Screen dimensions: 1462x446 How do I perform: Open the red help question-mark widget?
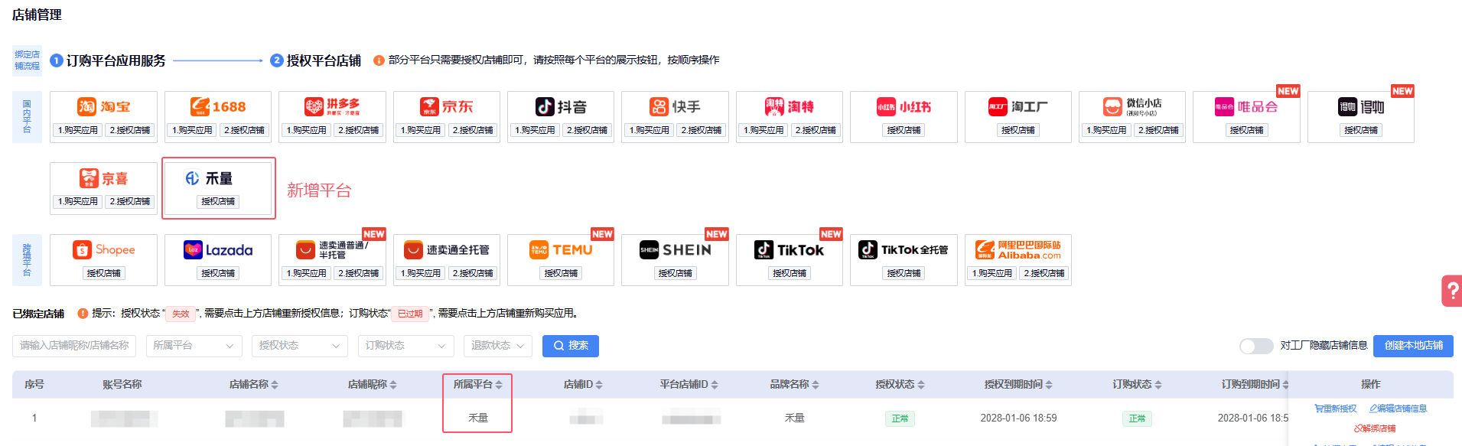pos(1451,291)
